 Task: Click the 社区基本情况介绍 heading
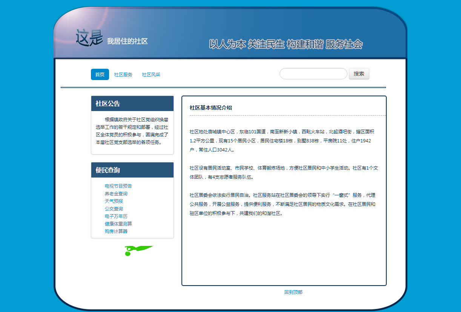click(x=211, y=108)
